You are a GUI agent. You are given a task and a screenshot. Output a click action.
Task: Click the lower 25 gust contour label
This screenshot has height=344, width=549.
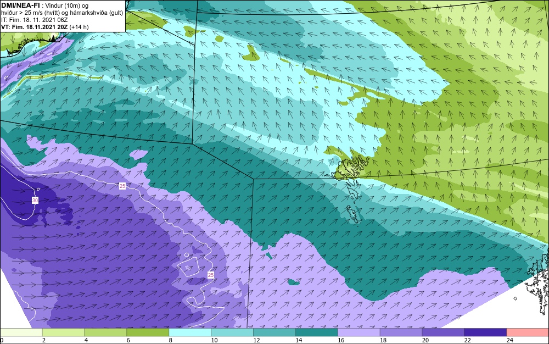(210, 275)
